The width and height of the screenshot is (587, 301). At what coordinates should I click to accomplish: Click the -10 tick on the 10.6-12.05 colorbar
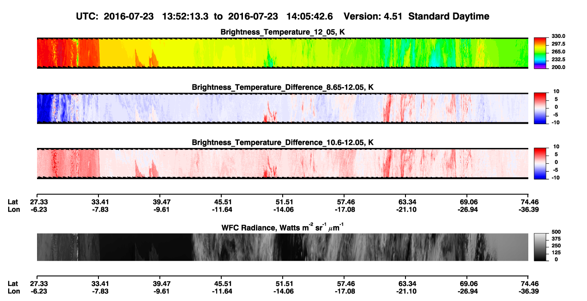tap(555, 177)
